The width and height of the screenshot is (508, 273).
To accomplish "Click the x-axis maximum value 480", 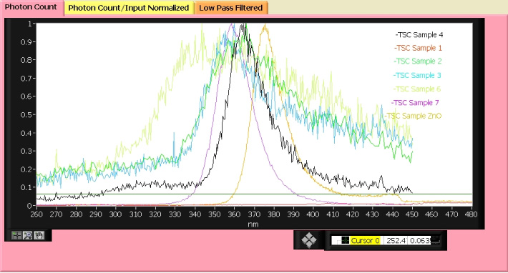I will 471,214.
